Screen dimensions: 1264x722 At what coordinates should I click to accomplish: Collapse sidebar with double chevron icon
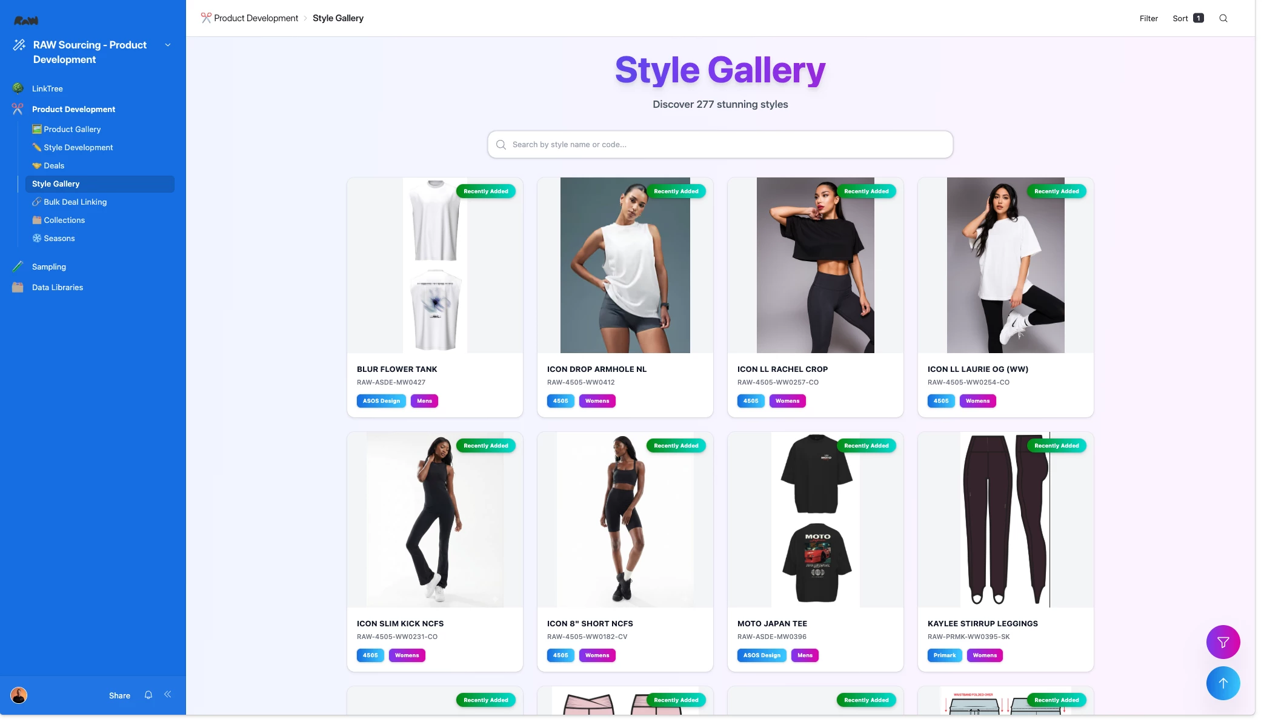pos(168,695)
